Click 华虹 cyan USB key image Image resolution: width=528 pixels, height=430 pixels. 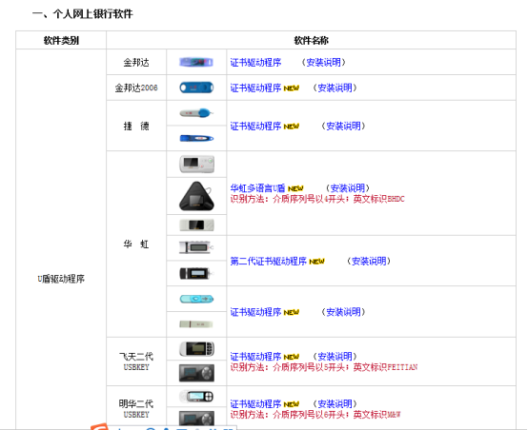point(196,299)
